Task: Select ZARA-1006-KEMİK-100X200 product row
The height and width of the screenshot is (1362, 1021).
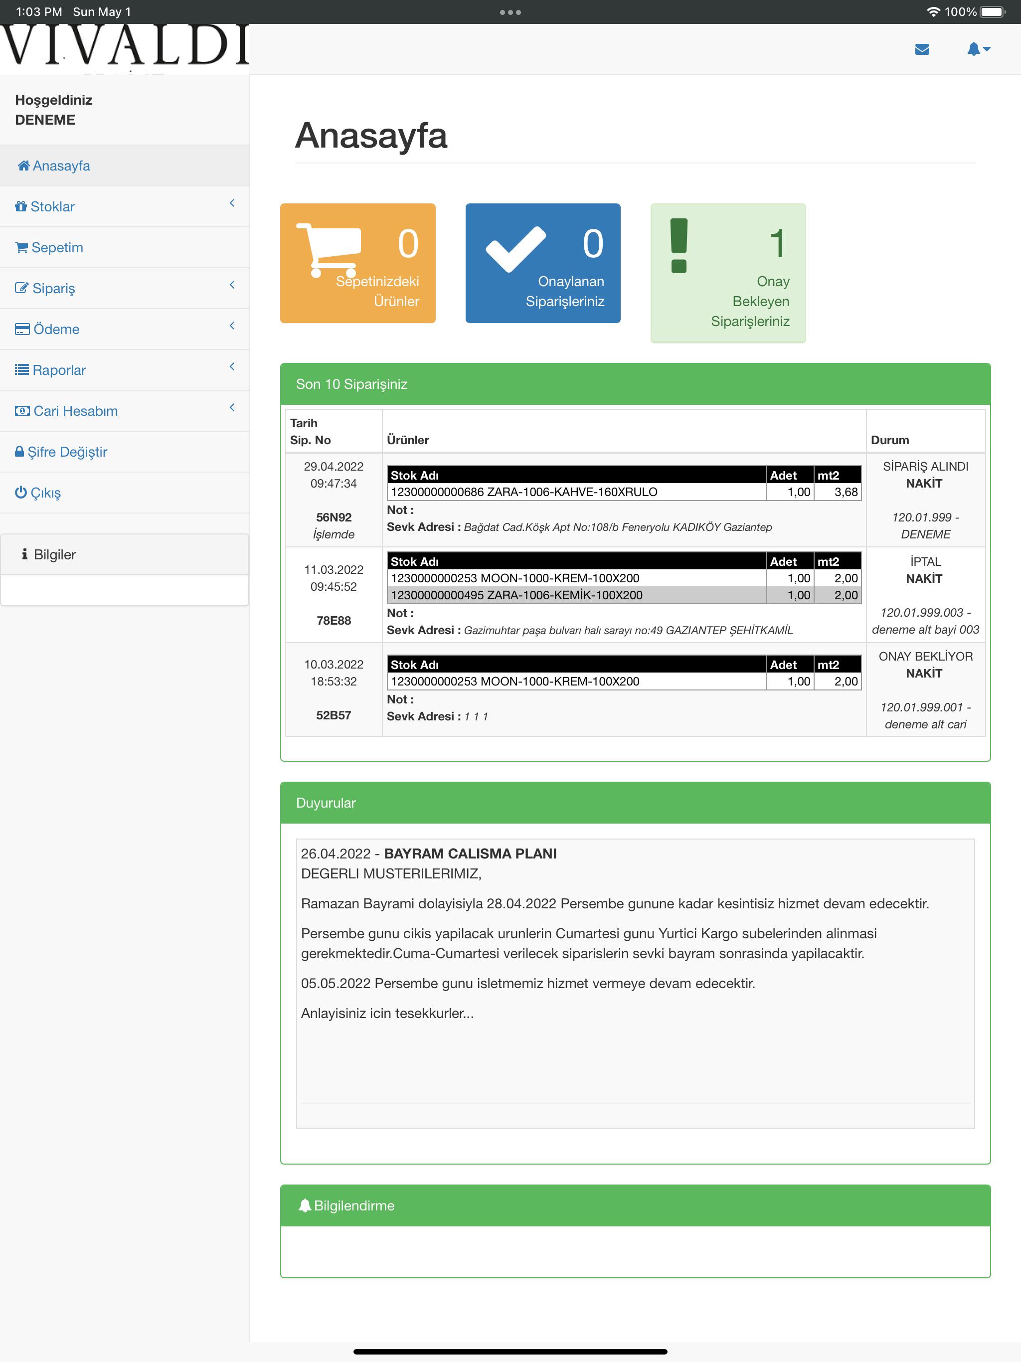Action: [624, 595]
